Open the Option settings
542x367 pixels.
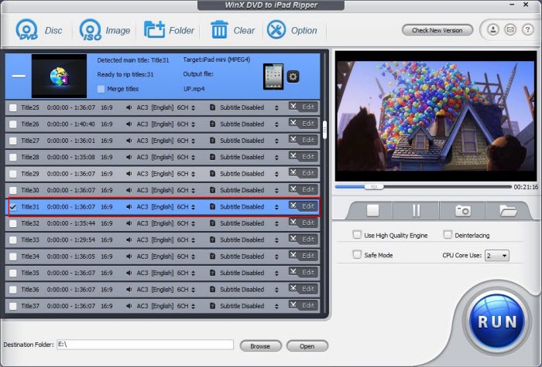[292, 30]
